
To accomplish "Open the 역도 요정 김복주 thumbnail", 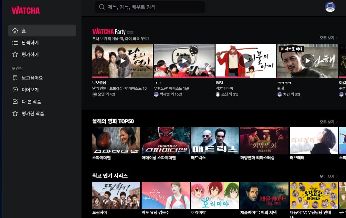I will 166,195.
